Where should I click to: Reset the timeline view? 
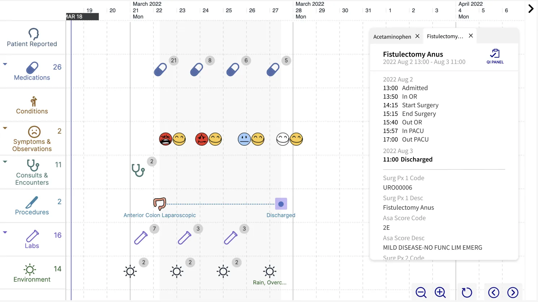[x=467, y=292]
